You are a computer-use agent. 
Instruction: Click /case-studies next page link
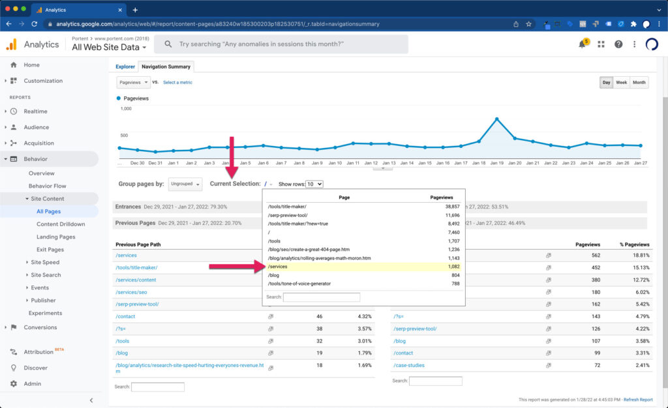tap(409, 366)
